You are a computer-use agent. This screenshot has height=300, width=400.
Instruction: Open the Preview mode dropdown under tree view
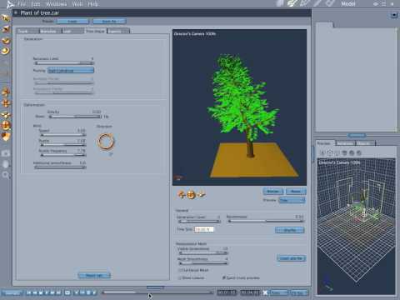[x=292, y=200]
